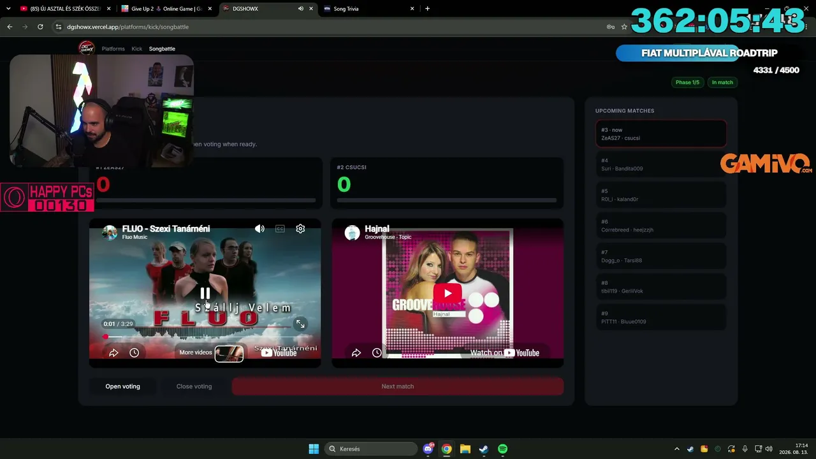This screenshot has width=816, height=459.
Task: Click the DG ShowX logo
Action: [x=86, y=48]
